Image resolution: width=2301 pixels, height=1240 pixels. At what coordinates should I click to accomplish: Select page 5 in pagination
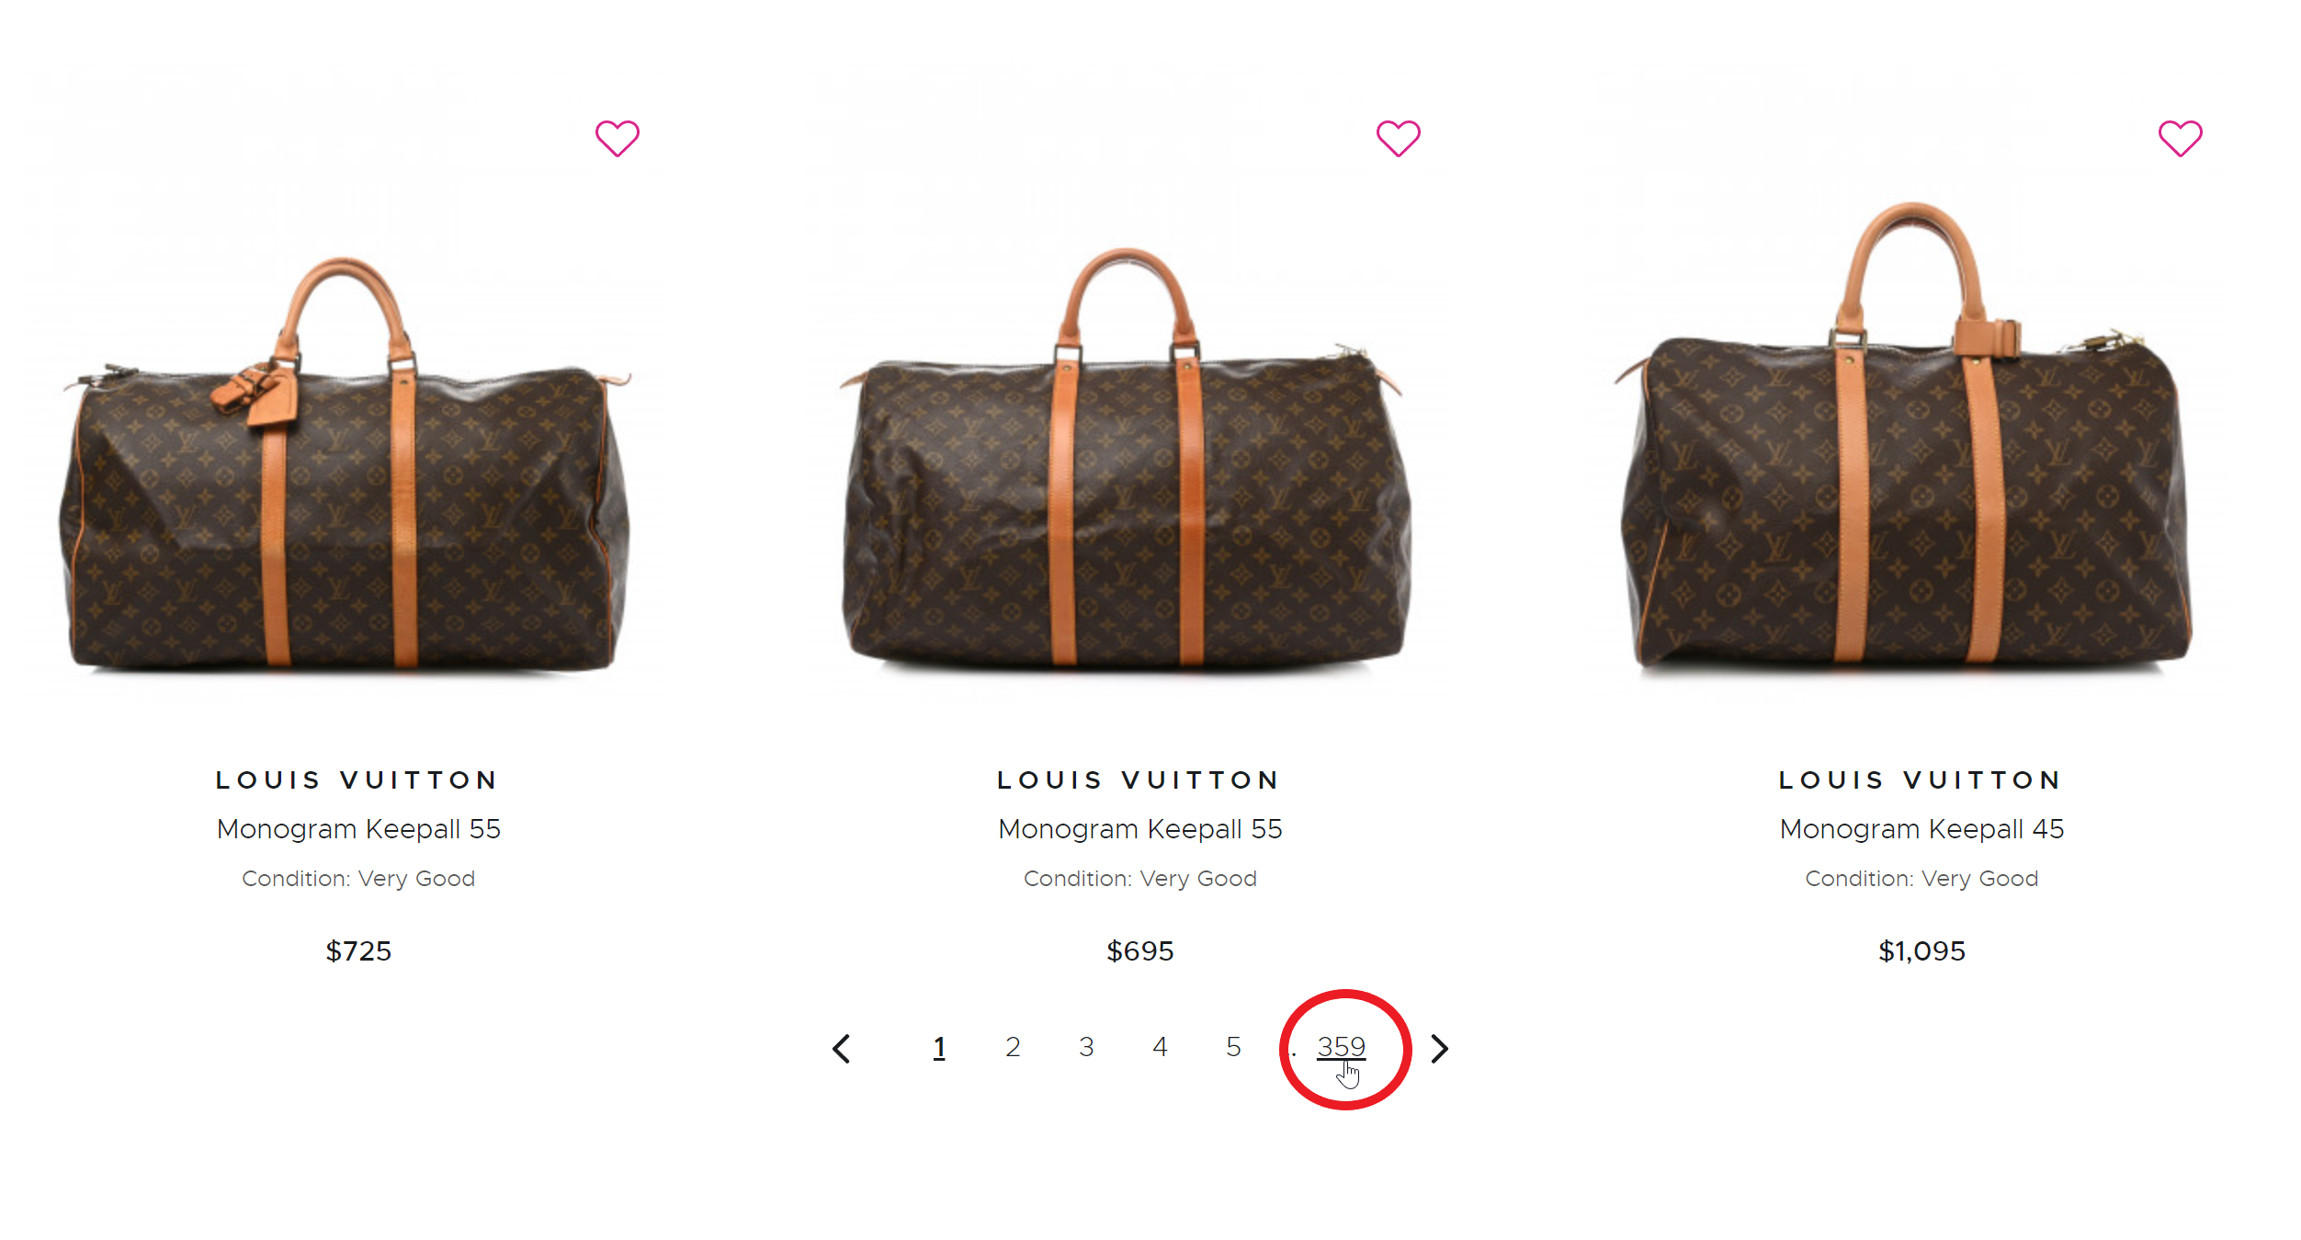pyautogui.click(x=1233, y=1047)
